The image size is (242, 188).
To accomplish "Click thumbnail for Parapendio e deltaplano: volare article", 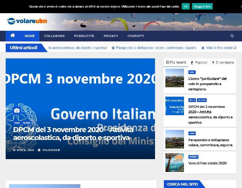I will tap(175, 139).
